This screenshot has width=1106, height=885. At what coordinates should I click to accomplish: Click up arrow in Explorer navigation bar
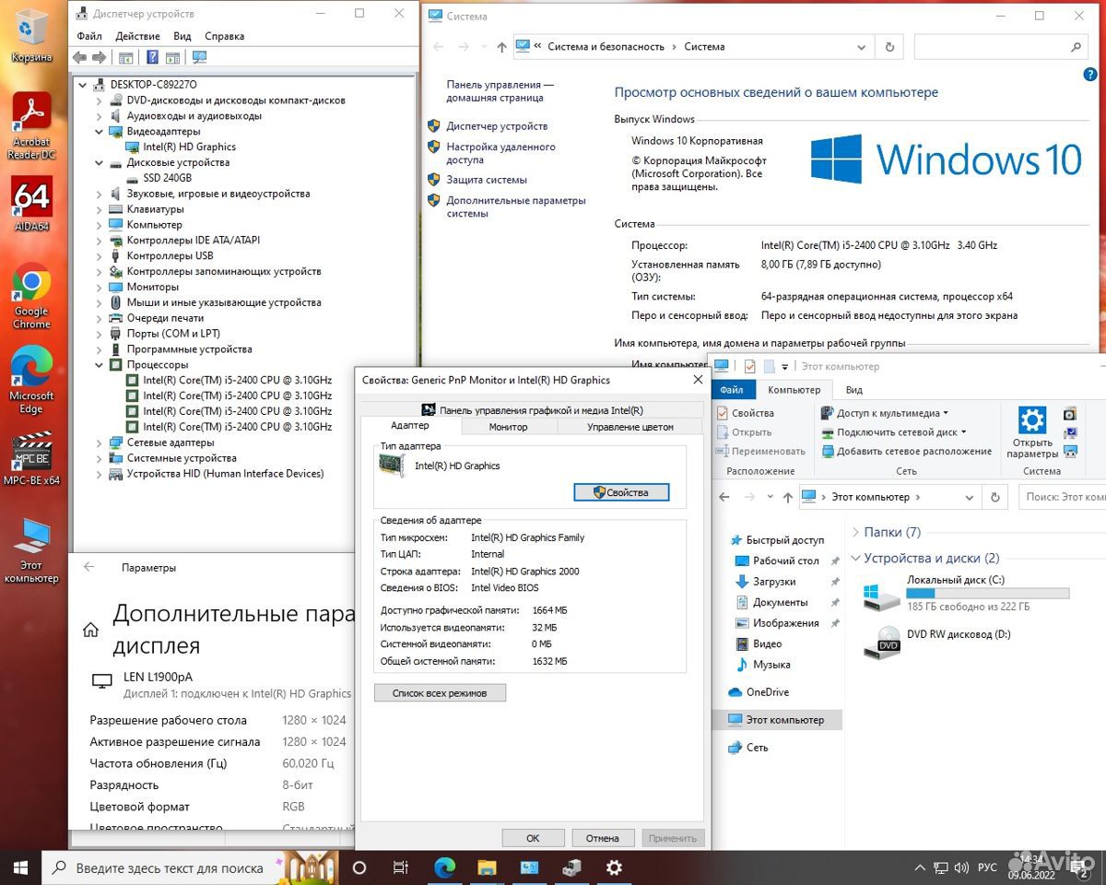click(787, 497)
